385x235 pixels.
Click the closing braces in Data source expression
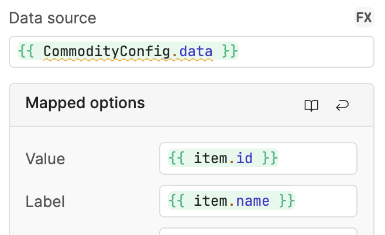coord(230,51)
